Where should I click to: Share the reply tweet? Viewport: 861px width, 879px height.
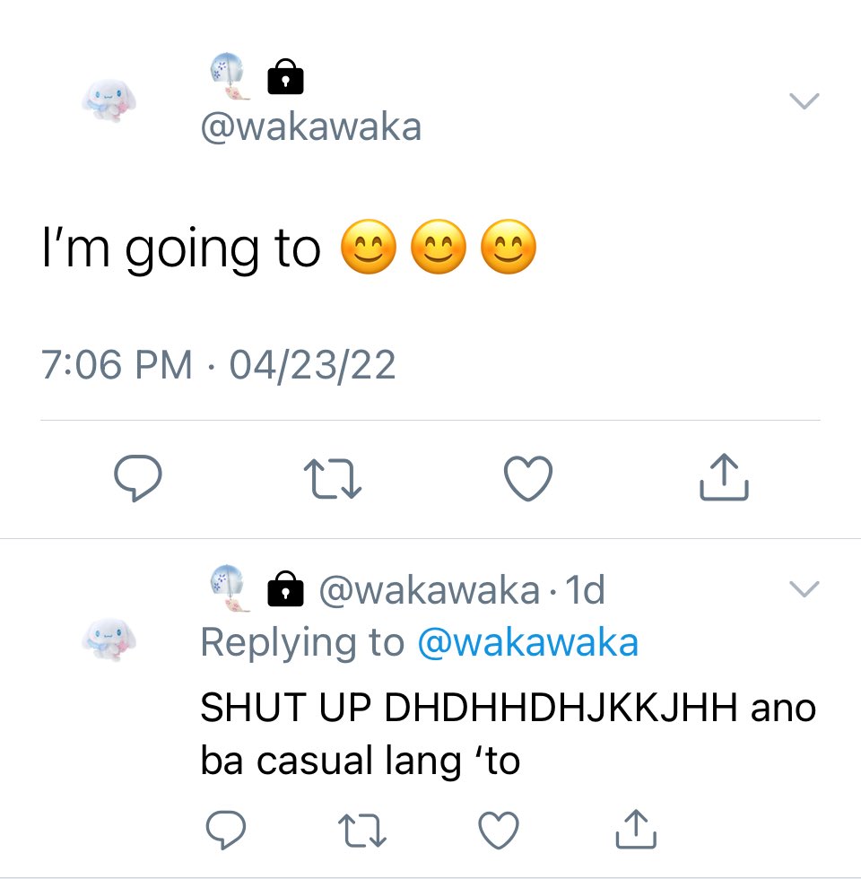pyautogui.click(x=636, y=829)
